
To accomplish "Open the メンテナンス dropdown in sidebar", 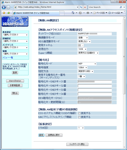I will coord(15,47).
